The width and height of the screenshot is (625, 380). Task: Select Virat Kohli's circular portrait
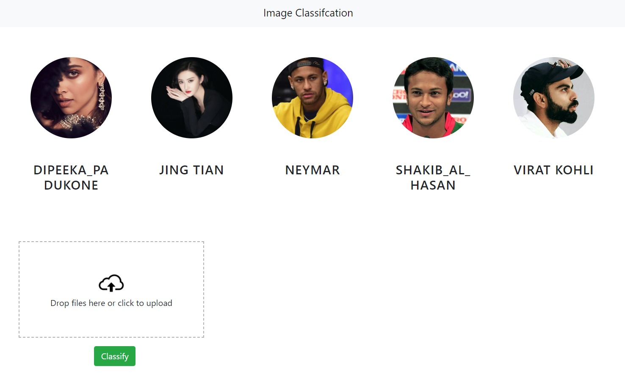553,98
